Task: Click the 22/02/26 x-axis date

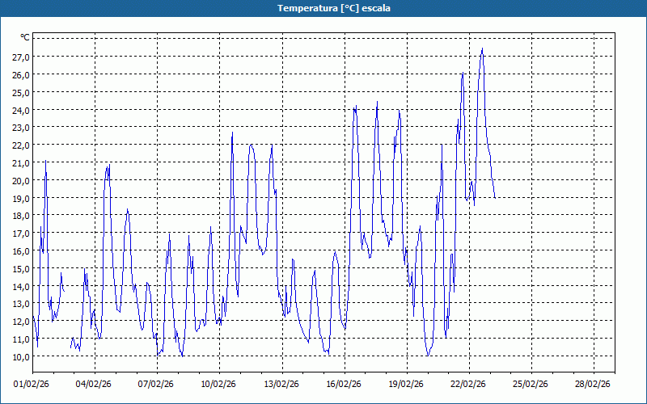Action: (468, 385)
